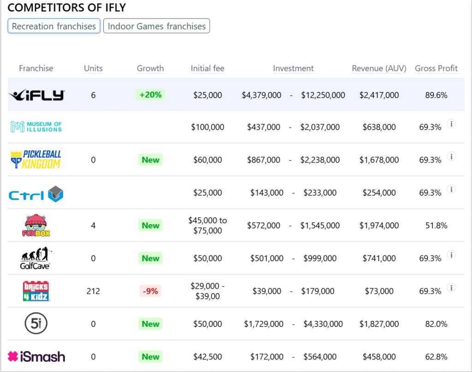This screenshot has width=472, height=372.
Task: Open the iSmash franchise logo
Action: (36, 357)
